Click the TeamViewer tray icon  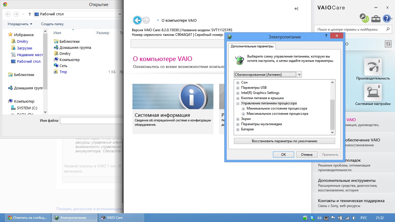[x=312, y=218]
